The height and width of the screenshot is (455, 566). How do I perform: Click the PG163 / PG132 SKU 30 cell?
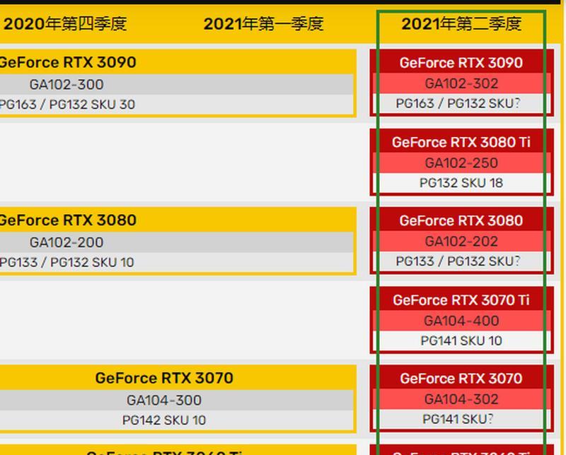pyautogui.click(x=67, y=105)
